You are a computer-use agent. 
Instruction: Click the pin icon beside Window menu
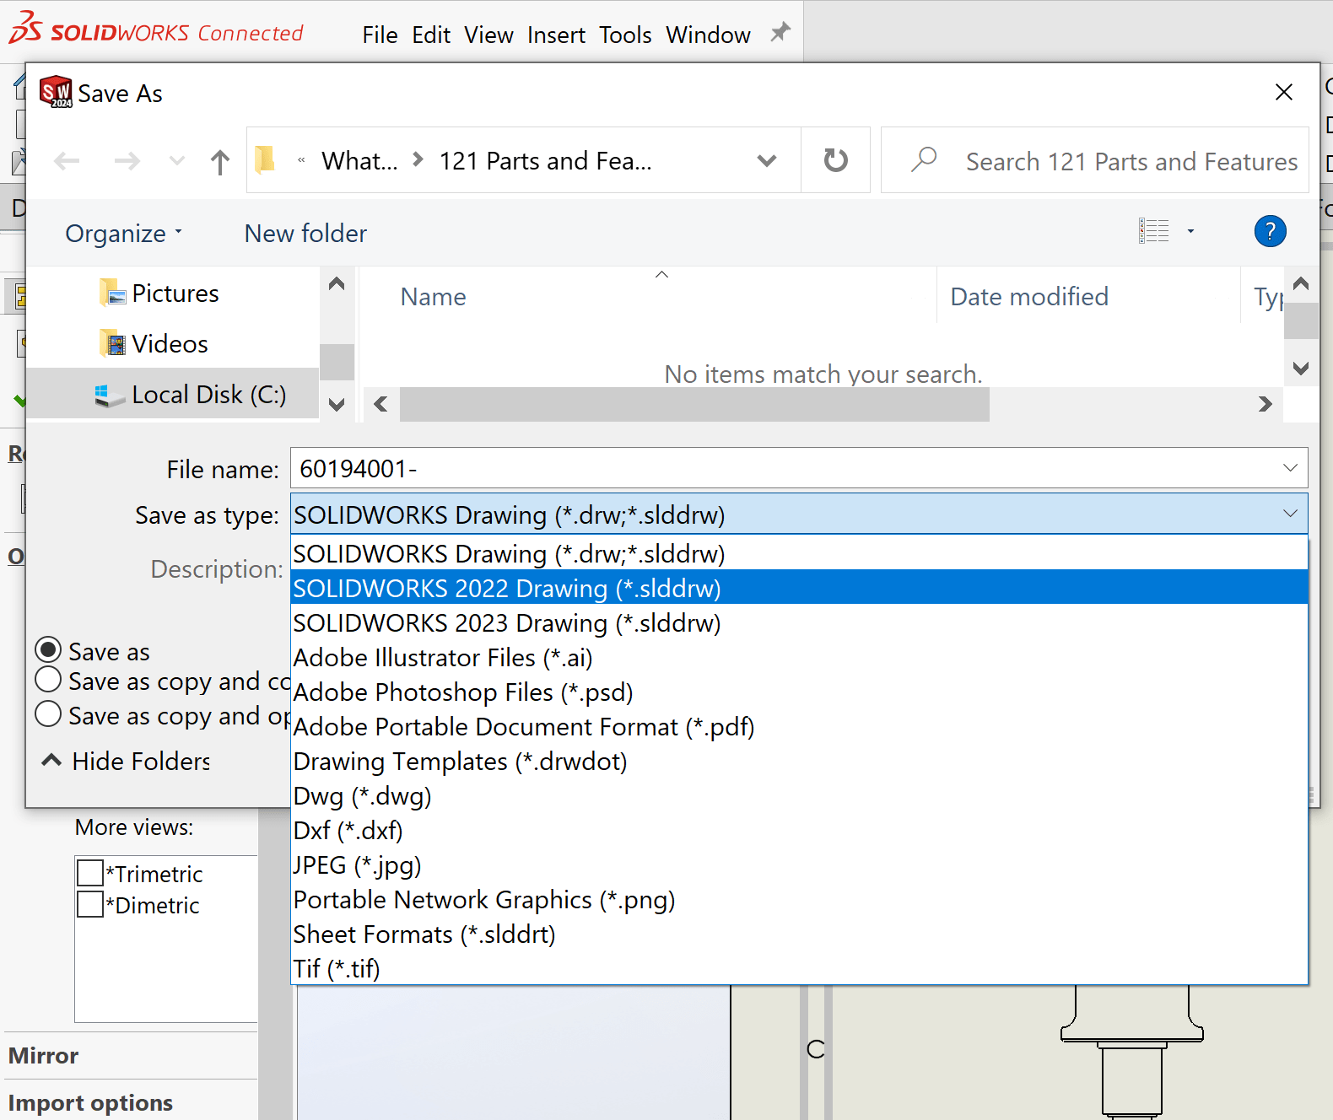click(780, 33)
